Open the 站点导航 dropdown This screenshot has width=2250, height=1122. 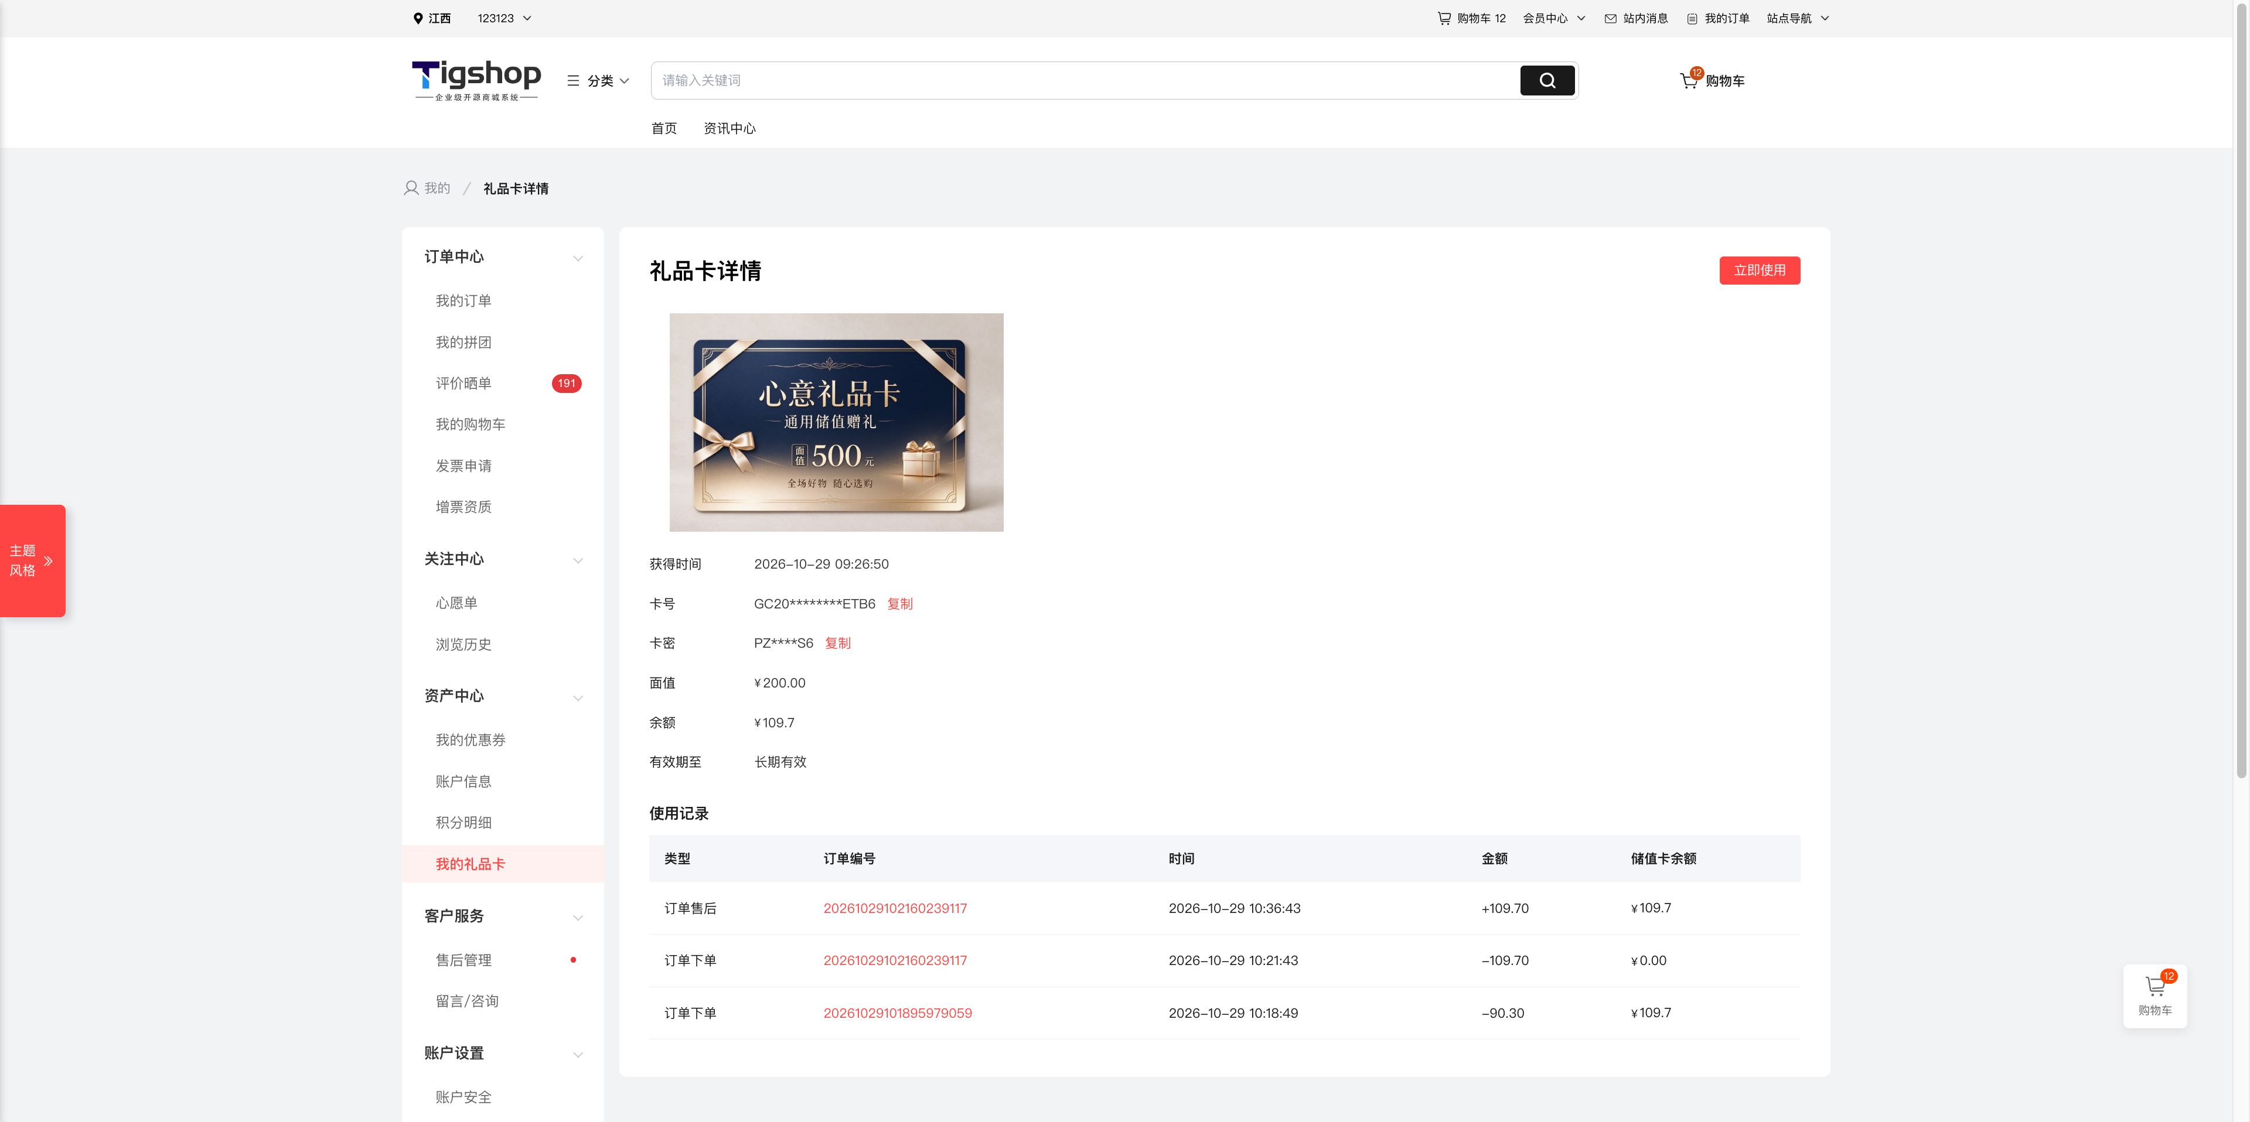1798,18
